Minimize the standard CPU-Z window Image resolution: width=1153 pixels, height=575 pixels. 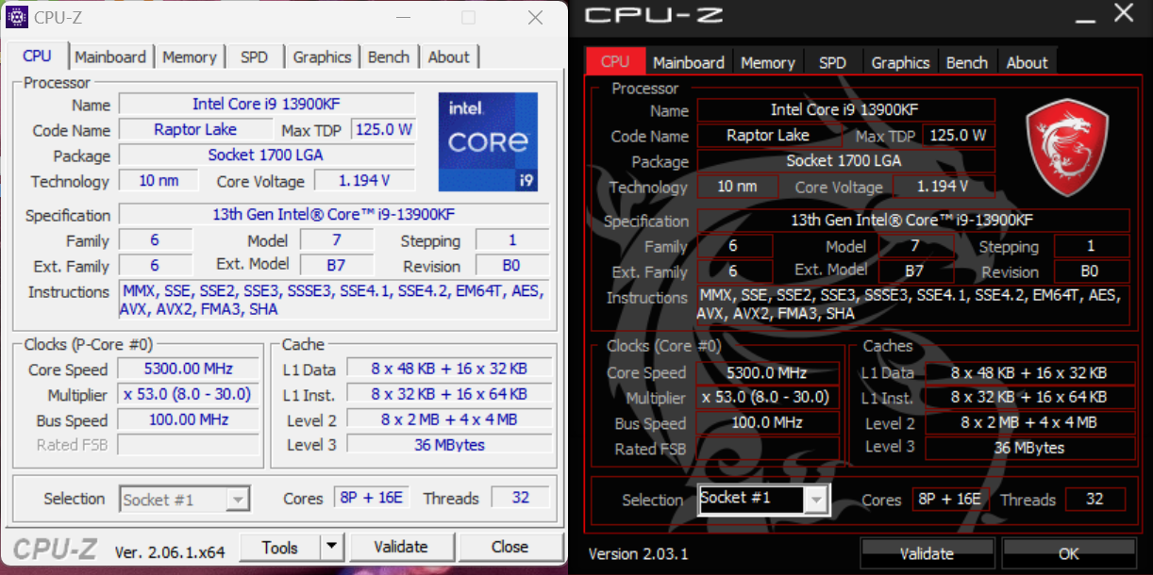[402, 17]
